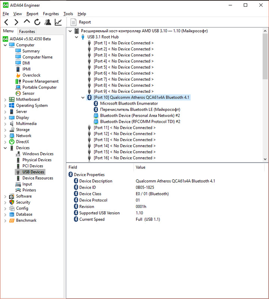The width and height of the screenshot is (269, 299).
Task: Click the Database icon in tree
Action: [x=12, y=214]
